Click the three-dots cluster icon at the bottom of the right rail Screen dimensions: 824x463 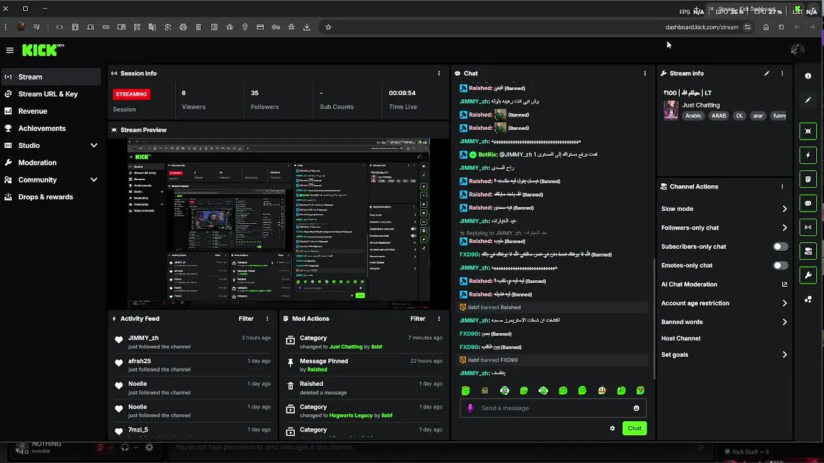click(x=808, y=300)
